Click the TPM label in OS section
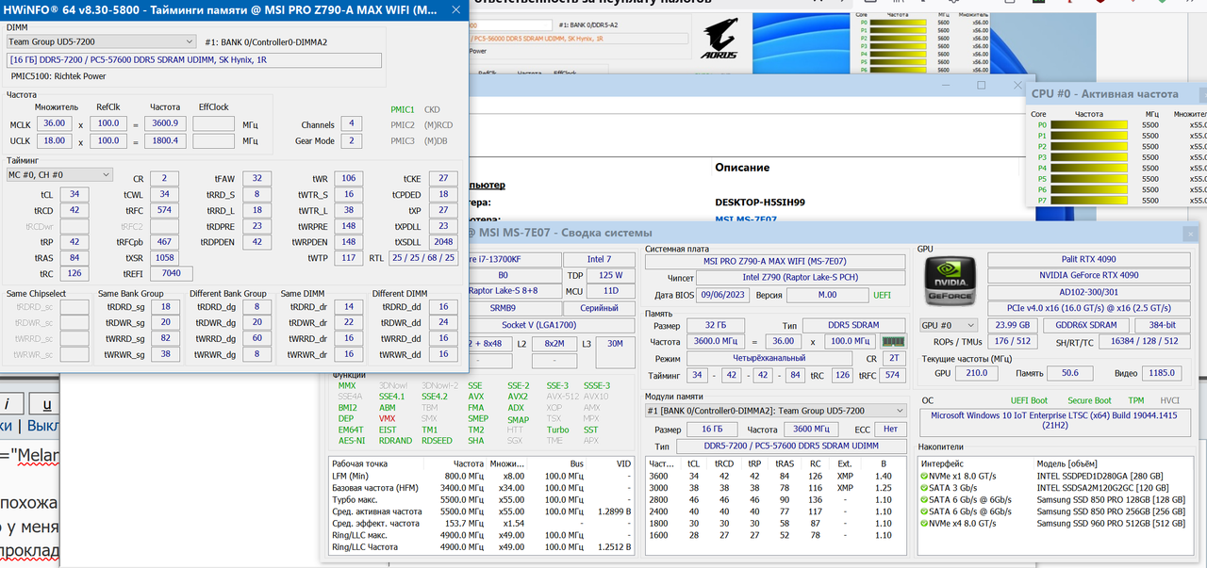Image resolution: width=1207 pixels, height=568 pixels. [1136, 400]
